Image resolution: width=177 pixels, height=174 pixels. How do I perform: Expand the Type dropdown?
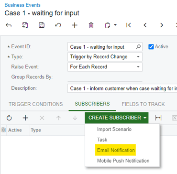pos(138,57)
